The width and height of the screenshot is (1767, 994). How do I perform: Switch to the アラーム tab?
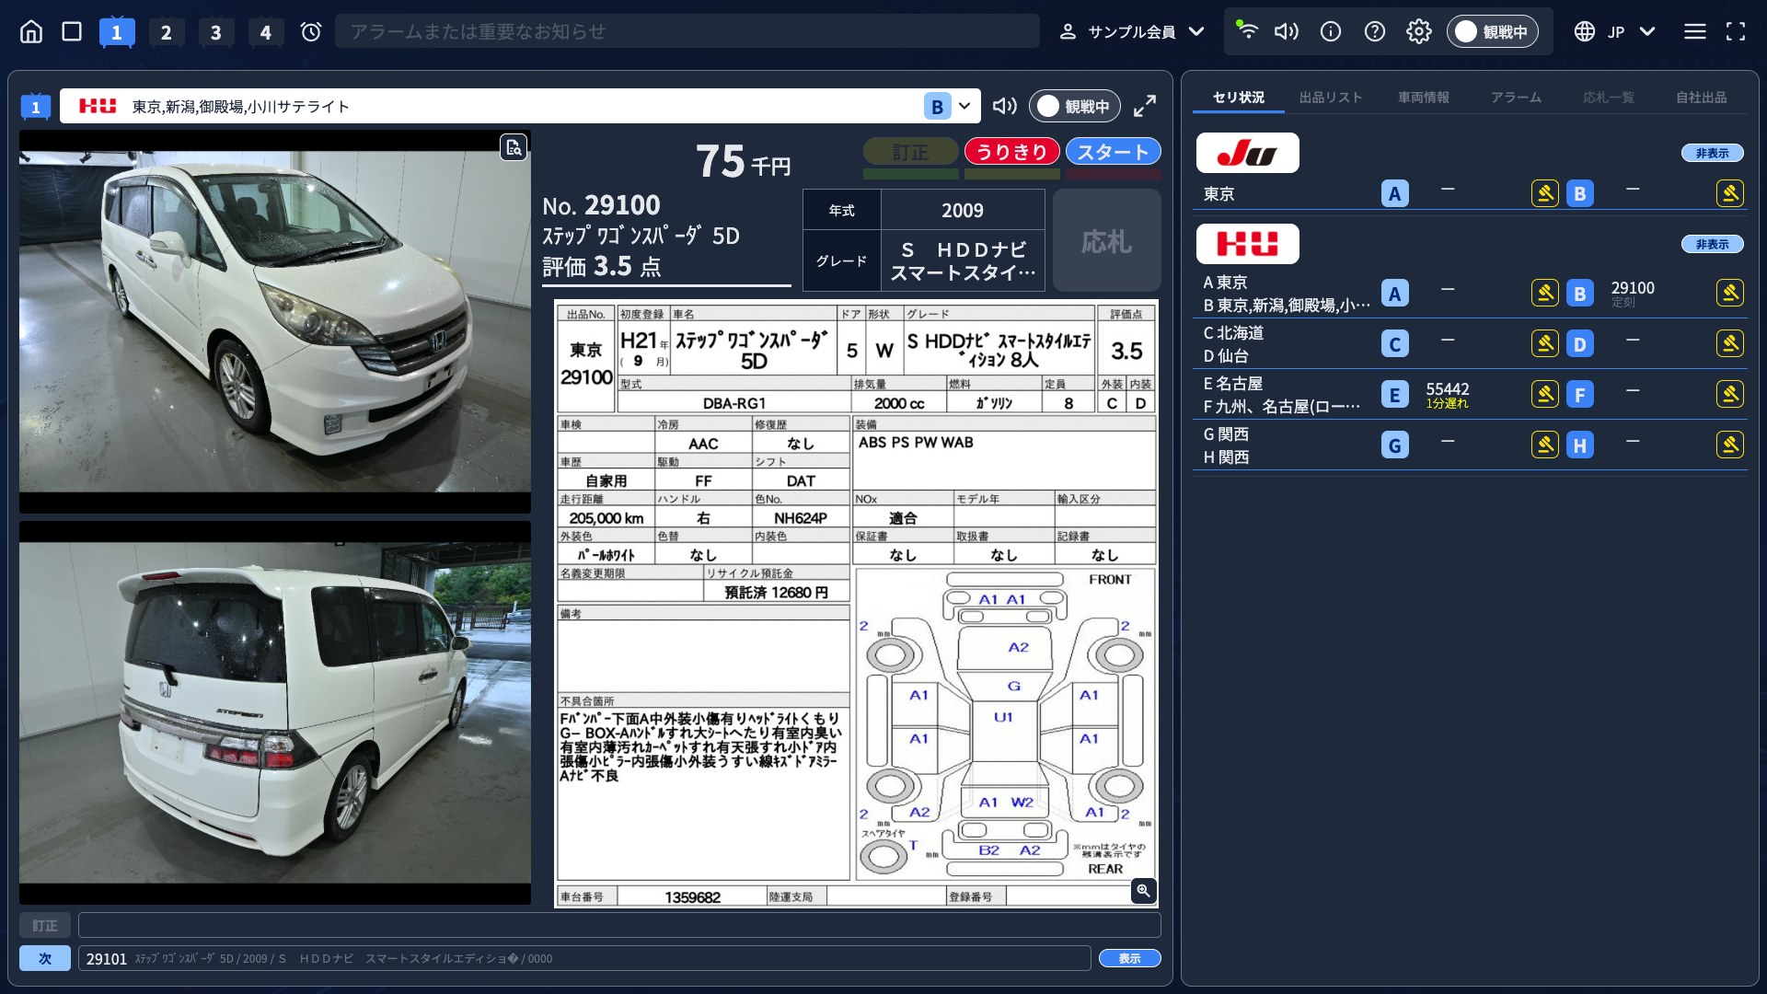click(x=1516, y=97)
